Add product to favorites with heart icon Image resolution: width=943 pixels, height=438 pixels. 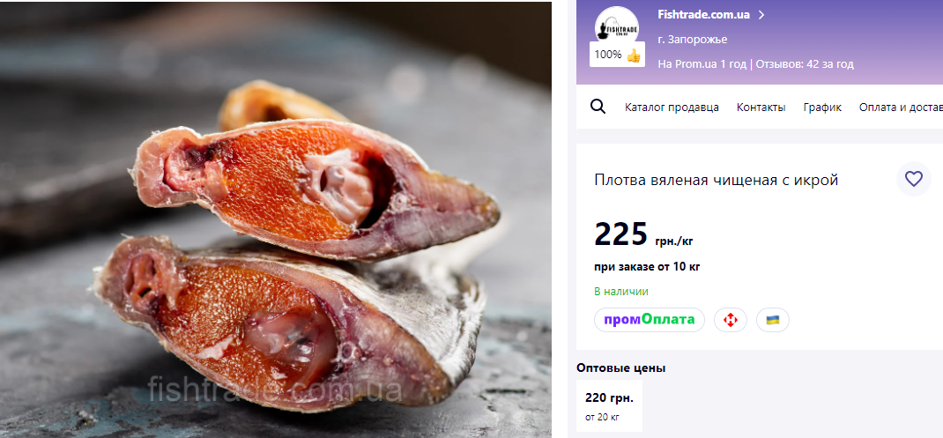(x=913, y=179)
